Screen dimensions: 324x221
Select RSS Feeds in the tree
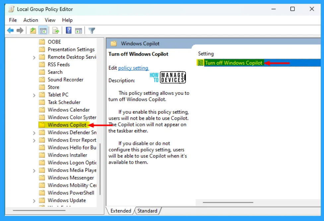(59, 64)
